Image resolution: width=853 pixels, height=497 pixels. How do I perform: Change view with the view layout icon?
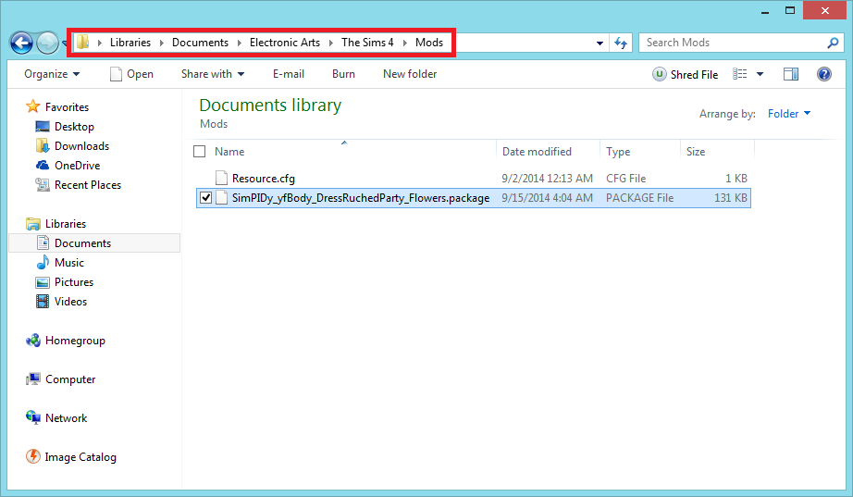(740, 74)
